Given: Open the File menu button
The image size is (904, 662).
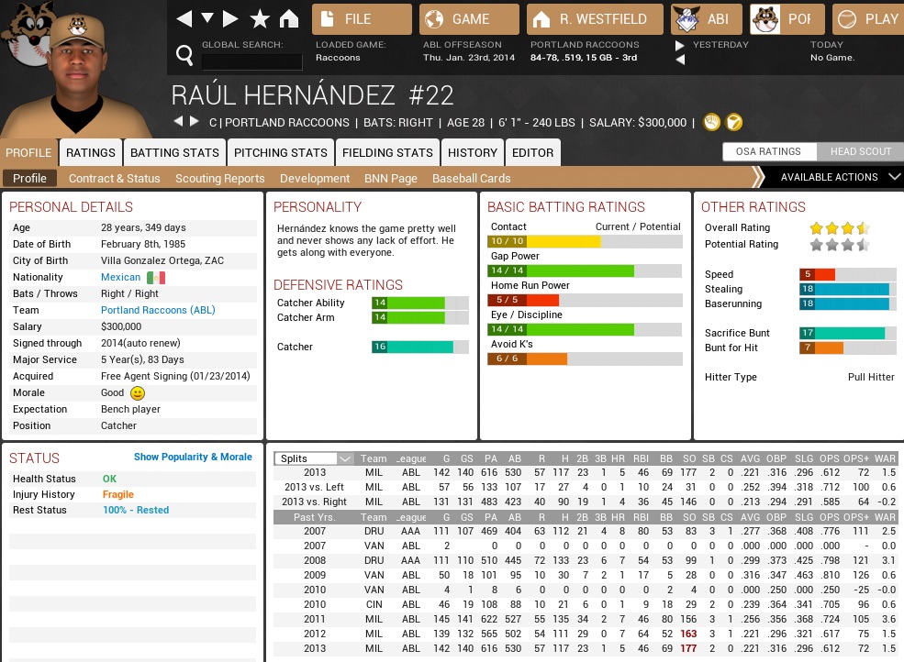Looking at the screenshot, I should pyautogui.click(x=362, y=18).
